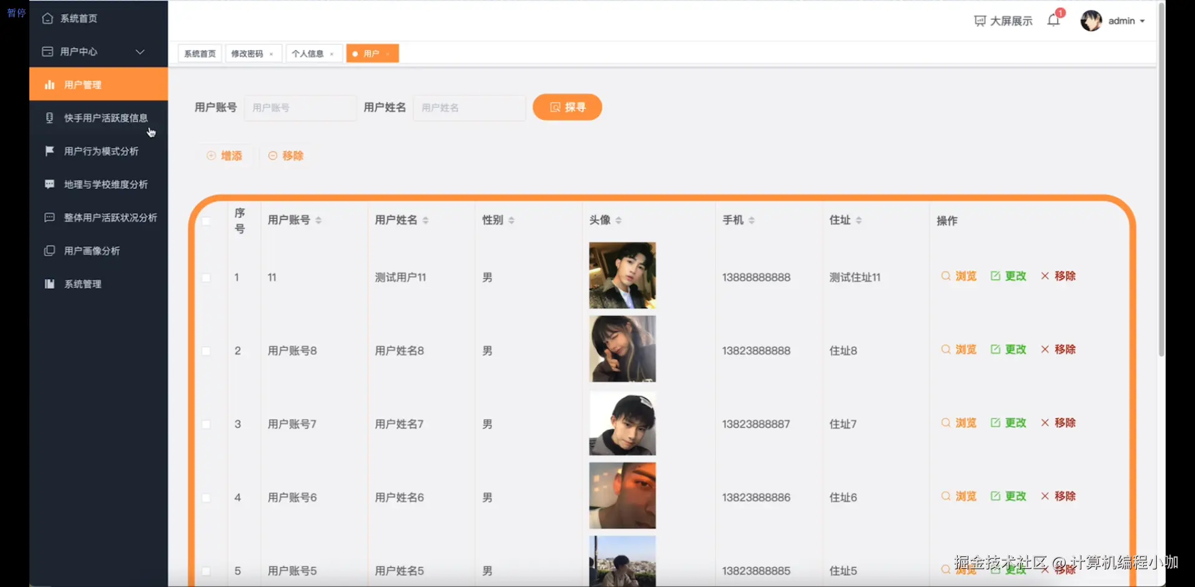Image resolution: width=1195 pixels, height=587 pixels.
Task: Click the 地理与学校维度分析 chat icon
Action: [x=49, y=184]
